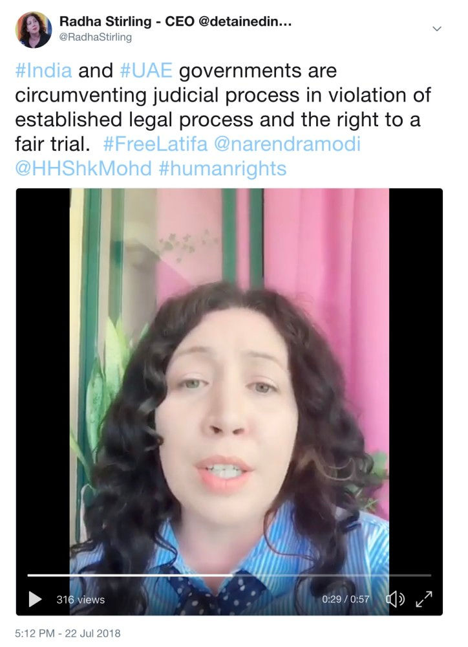
Task: Play the tweet video
Action: pos(35,599)
